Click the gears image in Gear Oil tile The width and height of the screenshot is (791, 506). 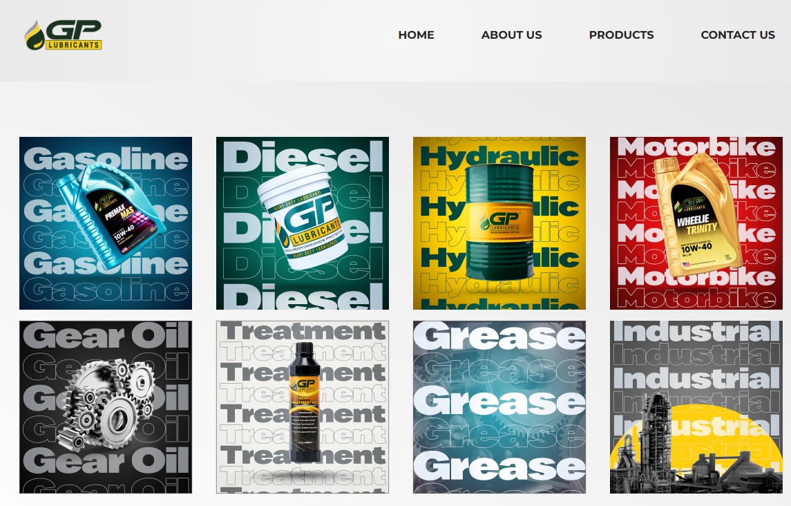[105, 408]
